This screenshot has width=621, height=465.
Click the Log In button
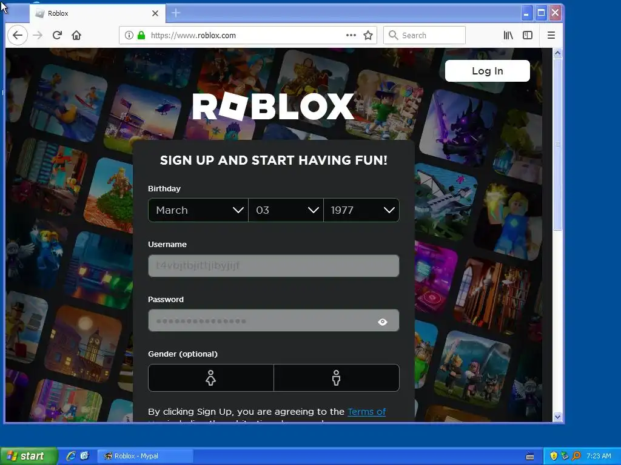[x=487, y=71]
